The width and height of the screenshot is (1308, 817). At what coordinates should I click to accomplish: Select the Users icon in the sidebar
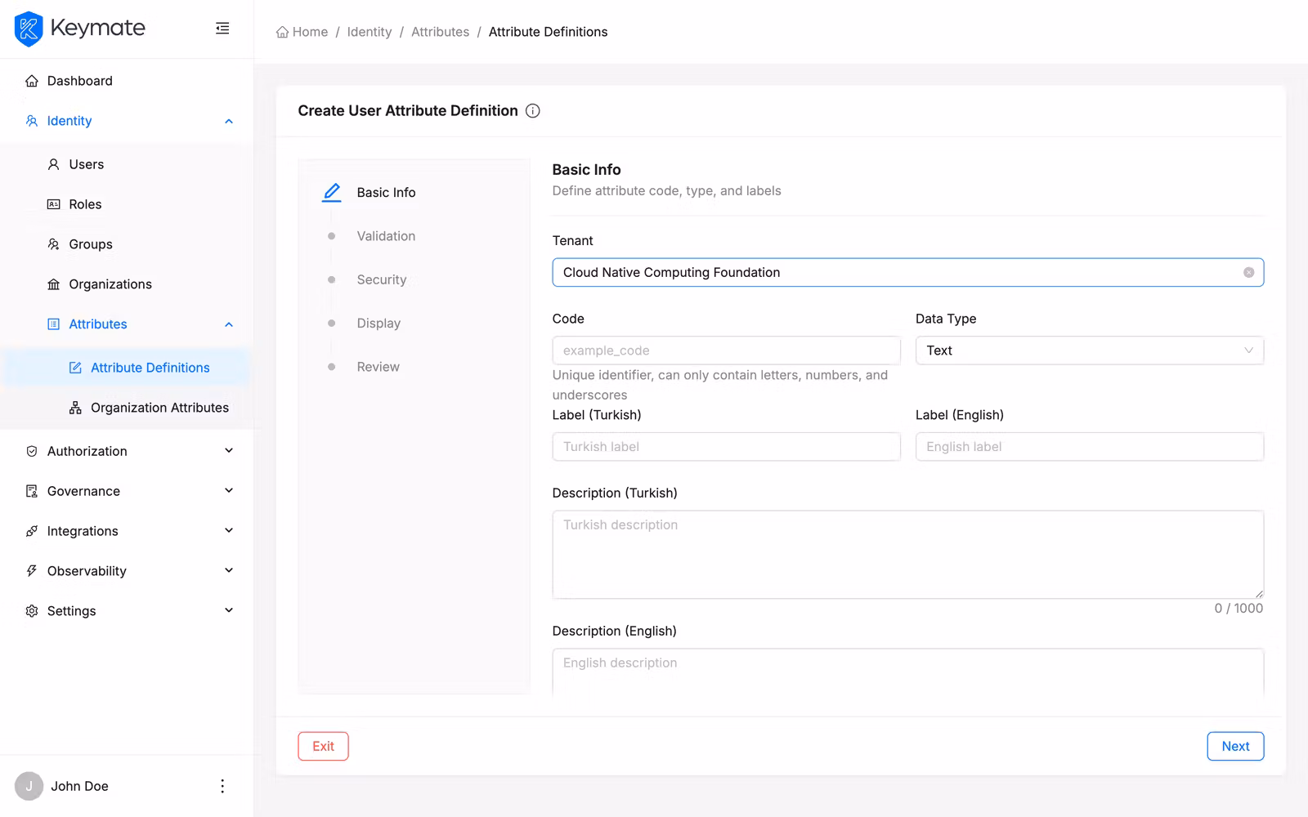[52, 164]
